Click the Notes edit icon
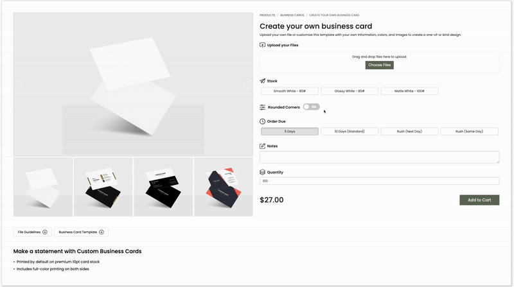The width and height of the screenshot is (514, 287). 262,146
